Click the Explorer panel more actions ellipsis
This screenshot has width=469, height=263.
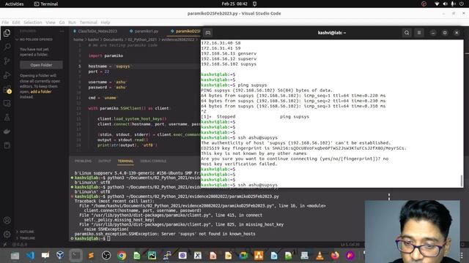pos(62,31)
